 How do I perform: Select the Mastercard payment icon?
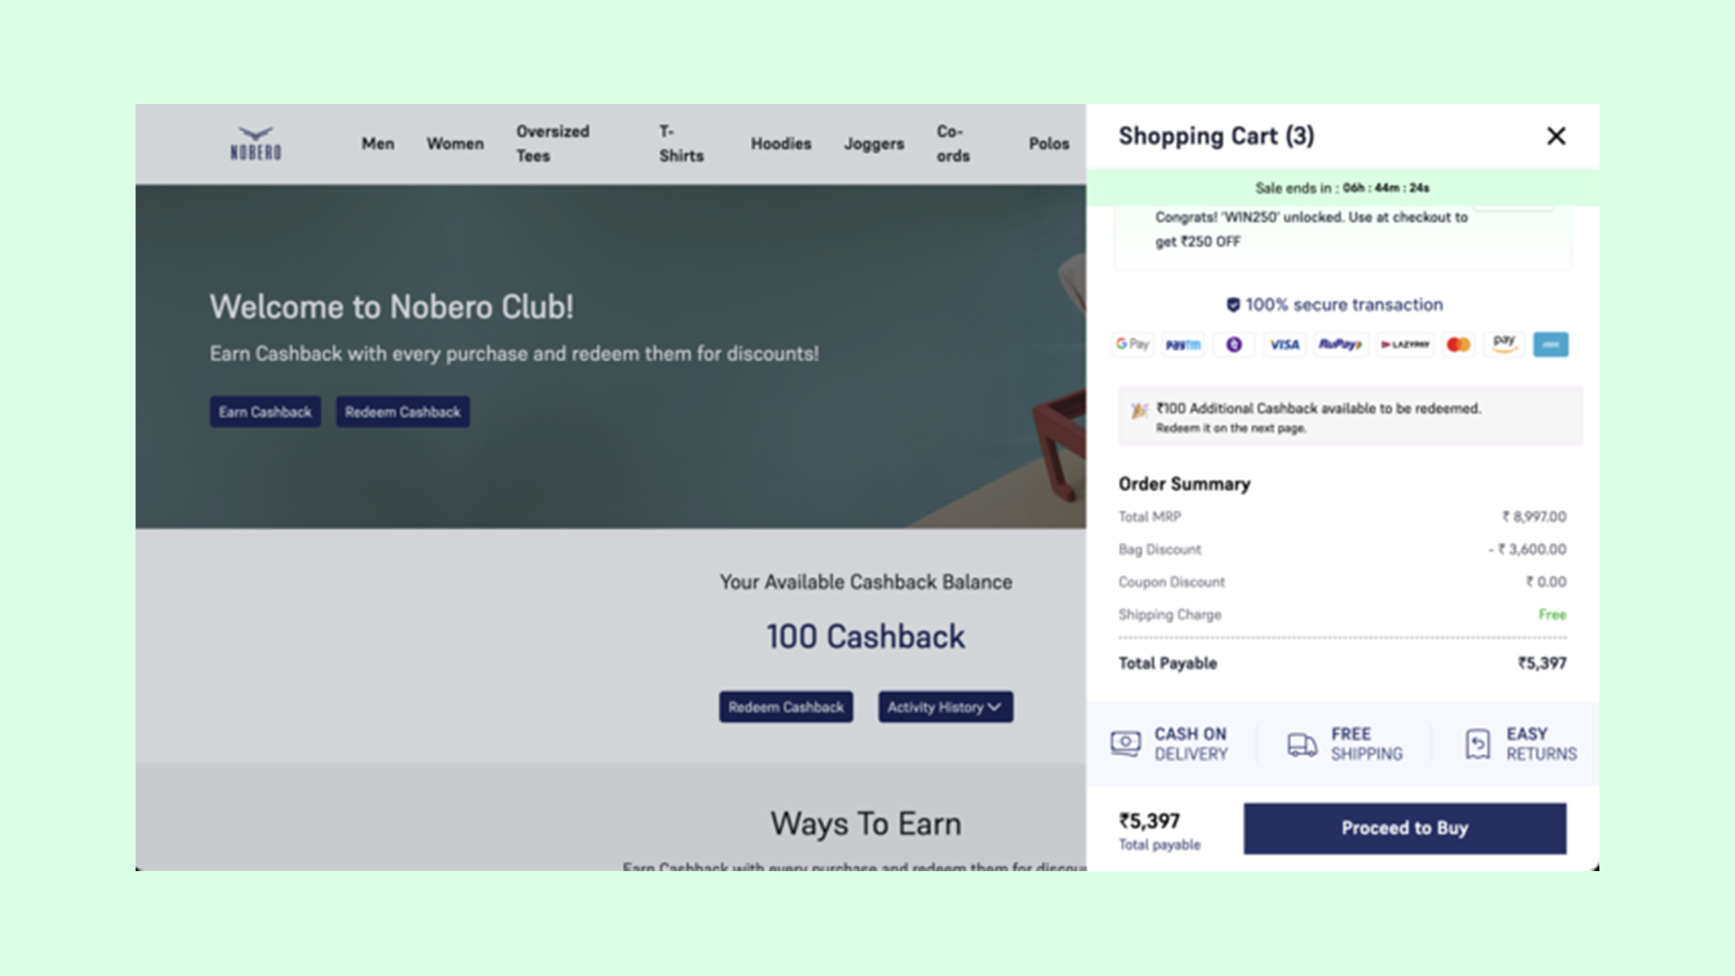point(1458,344)
